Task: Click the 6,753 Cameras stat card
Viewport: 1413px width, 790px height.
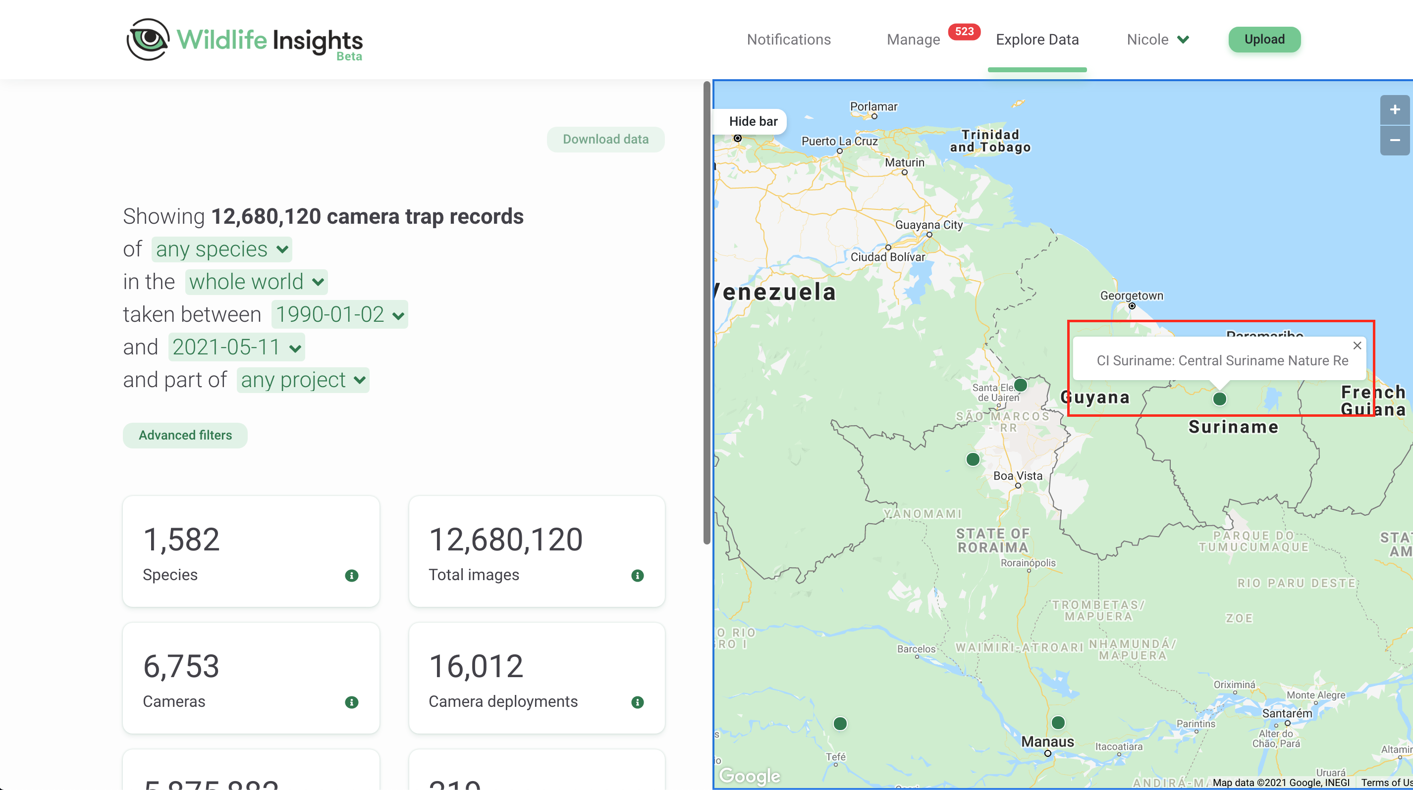Action: 251,678
